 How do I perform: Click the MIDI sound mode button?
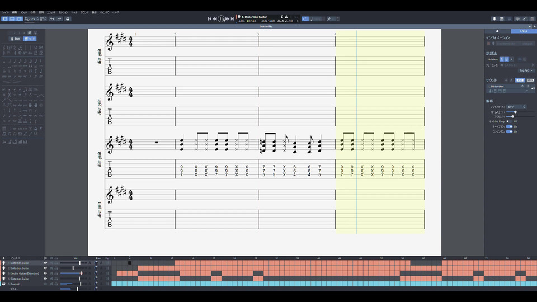(x=530, y=80)
